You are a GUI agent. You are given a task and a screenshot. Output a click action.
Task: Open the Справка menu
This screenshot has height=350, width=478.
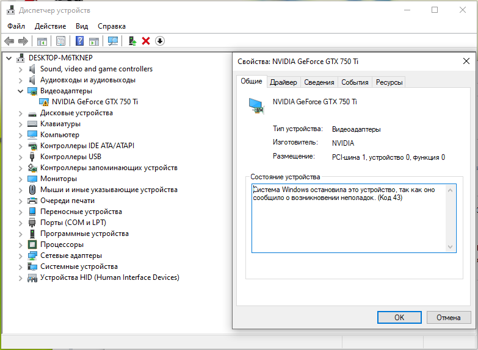112,26
